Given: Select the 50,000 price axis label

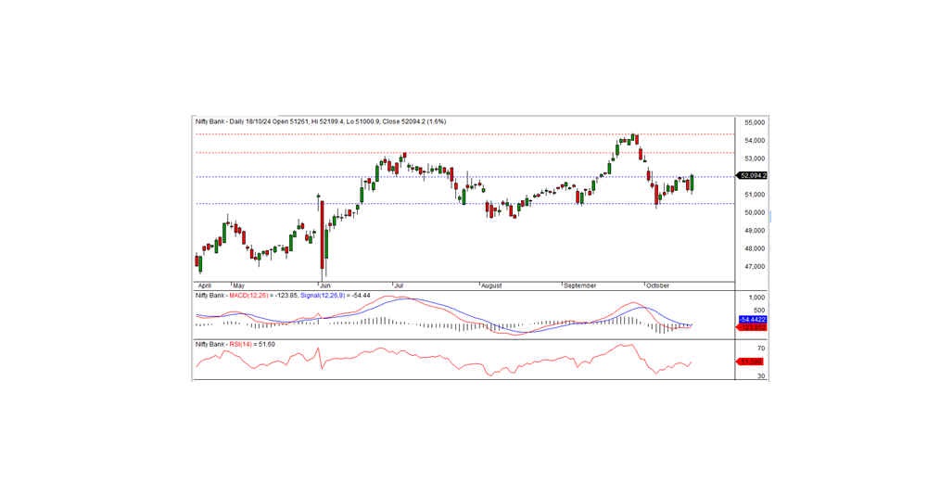Looking at the screenshot, I should (x=755, y=212).
